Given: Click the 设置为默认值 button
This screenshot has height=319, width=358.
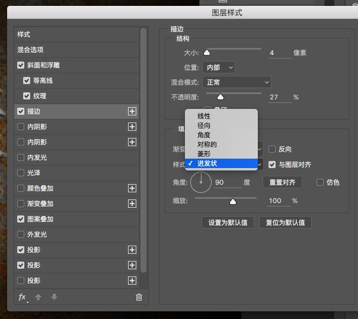Looking at the screenshot, I should pos(228,223).
